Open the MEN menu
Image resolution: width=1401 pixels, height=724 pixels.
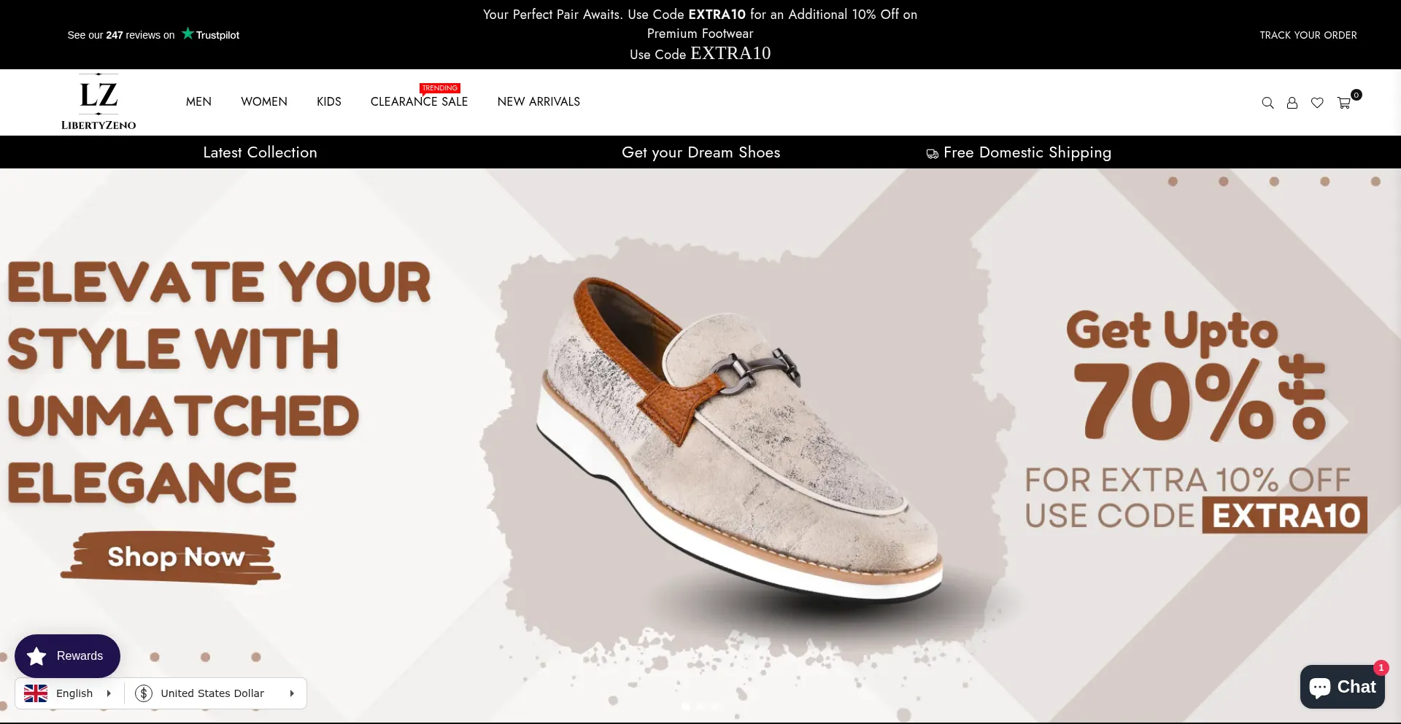click(198, 102)
